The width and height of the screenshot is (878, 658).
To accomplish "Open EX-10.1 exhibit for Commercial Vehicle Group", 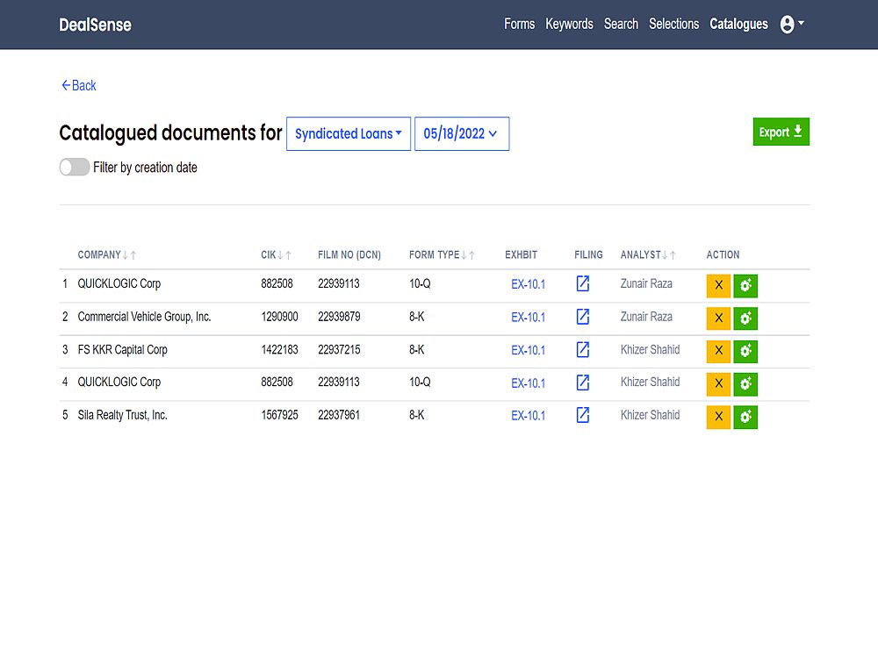I will 528,318.
